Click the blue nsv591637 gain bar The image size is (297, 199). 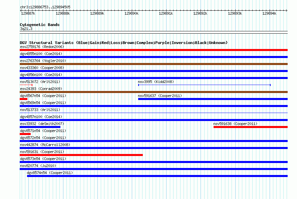coord(213,99)
